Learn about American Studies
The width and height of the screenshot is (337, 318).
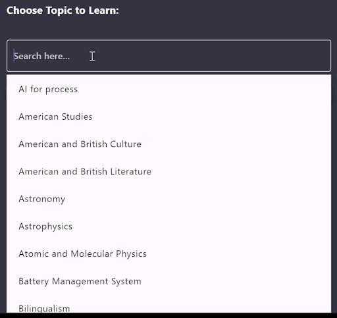coord(168,117)
